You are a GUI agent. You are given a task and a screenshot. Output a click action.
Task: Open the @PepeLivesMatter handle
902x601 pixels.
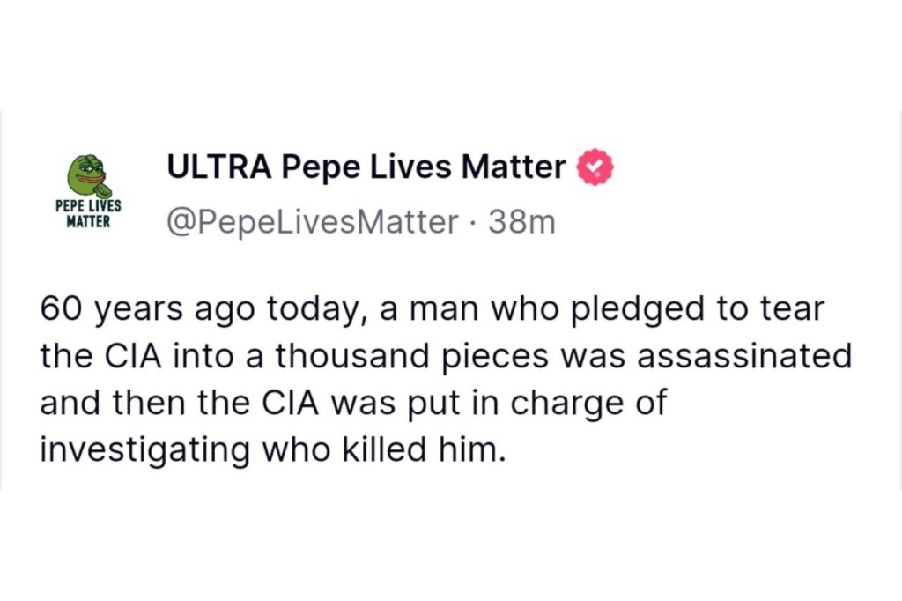pos(307,221)
